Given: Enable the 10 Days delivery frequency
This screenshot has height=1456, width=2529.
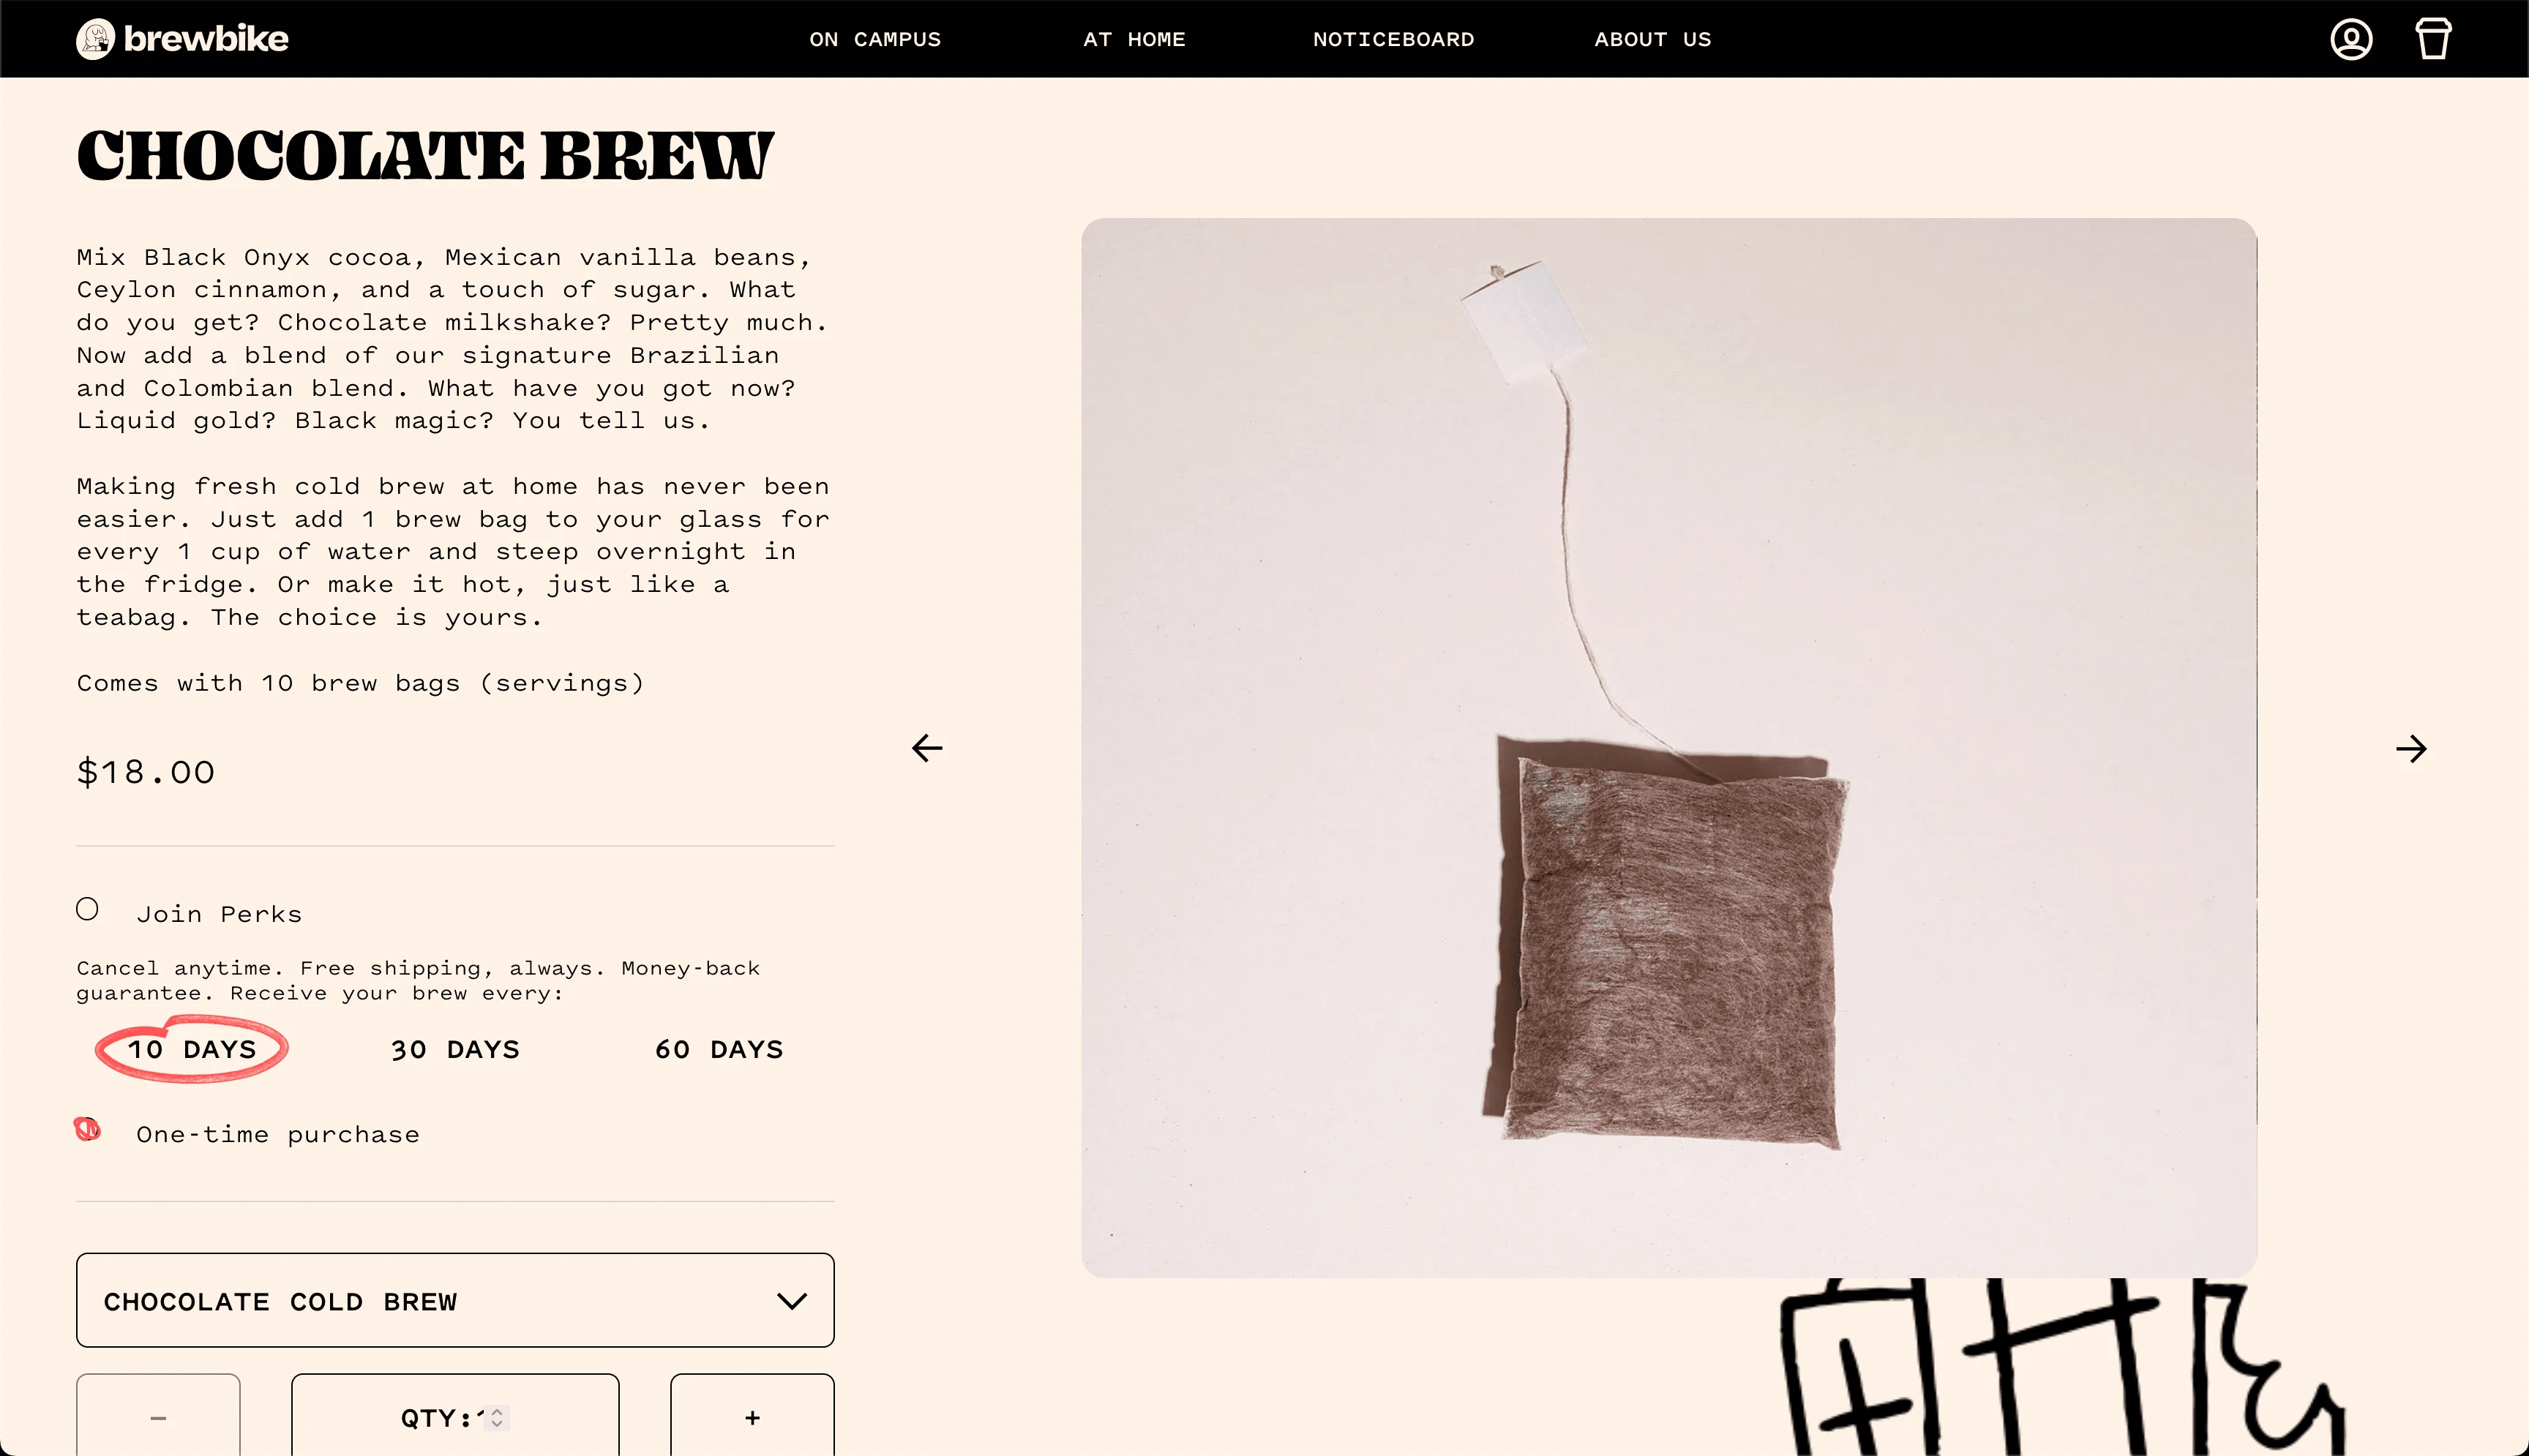Looking at the screenshot, I should [191, 1048].
